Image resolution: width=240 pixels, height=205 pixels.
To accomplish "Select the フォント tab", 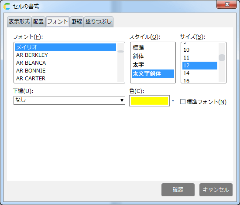I will 58,22.
